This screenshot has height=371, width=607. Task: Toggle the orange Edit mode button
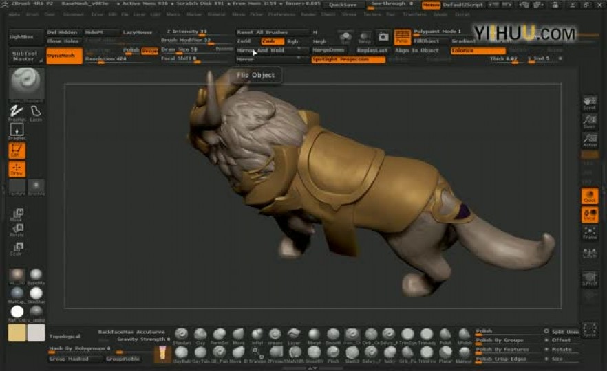tap(17, 150)
